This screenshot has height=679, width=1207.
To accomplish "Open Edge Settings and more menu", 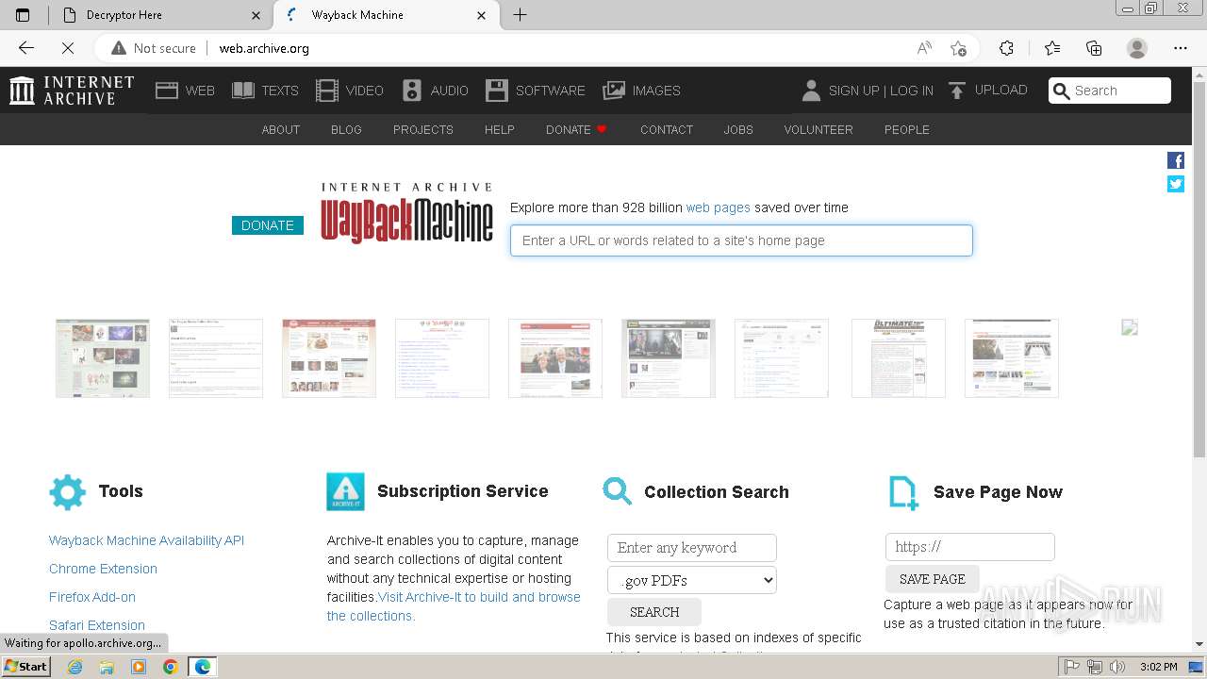I will [1181, 48].
